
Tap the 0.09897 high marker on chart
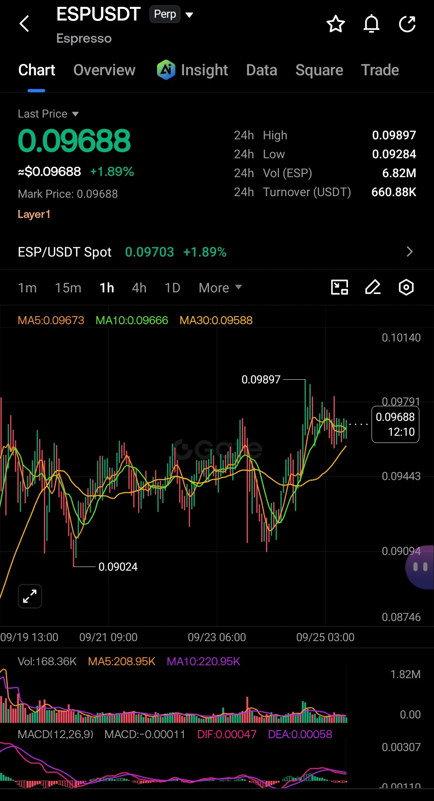coord(261,379)
